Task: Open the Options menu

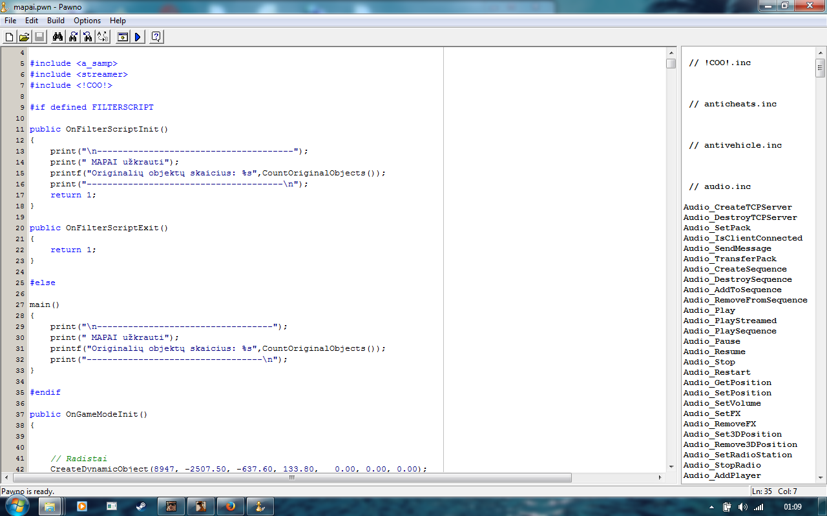Action: click(87, 21)
